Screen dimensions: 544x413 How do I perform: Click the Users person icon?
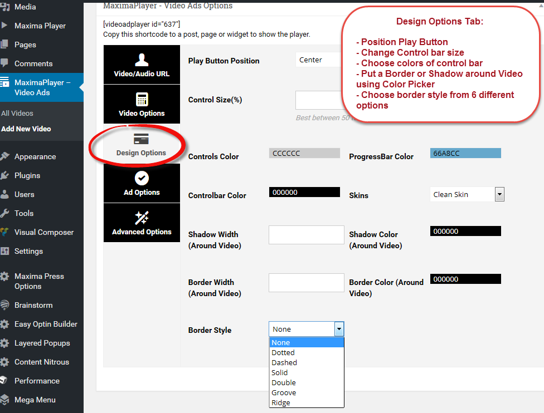point(4,194)
